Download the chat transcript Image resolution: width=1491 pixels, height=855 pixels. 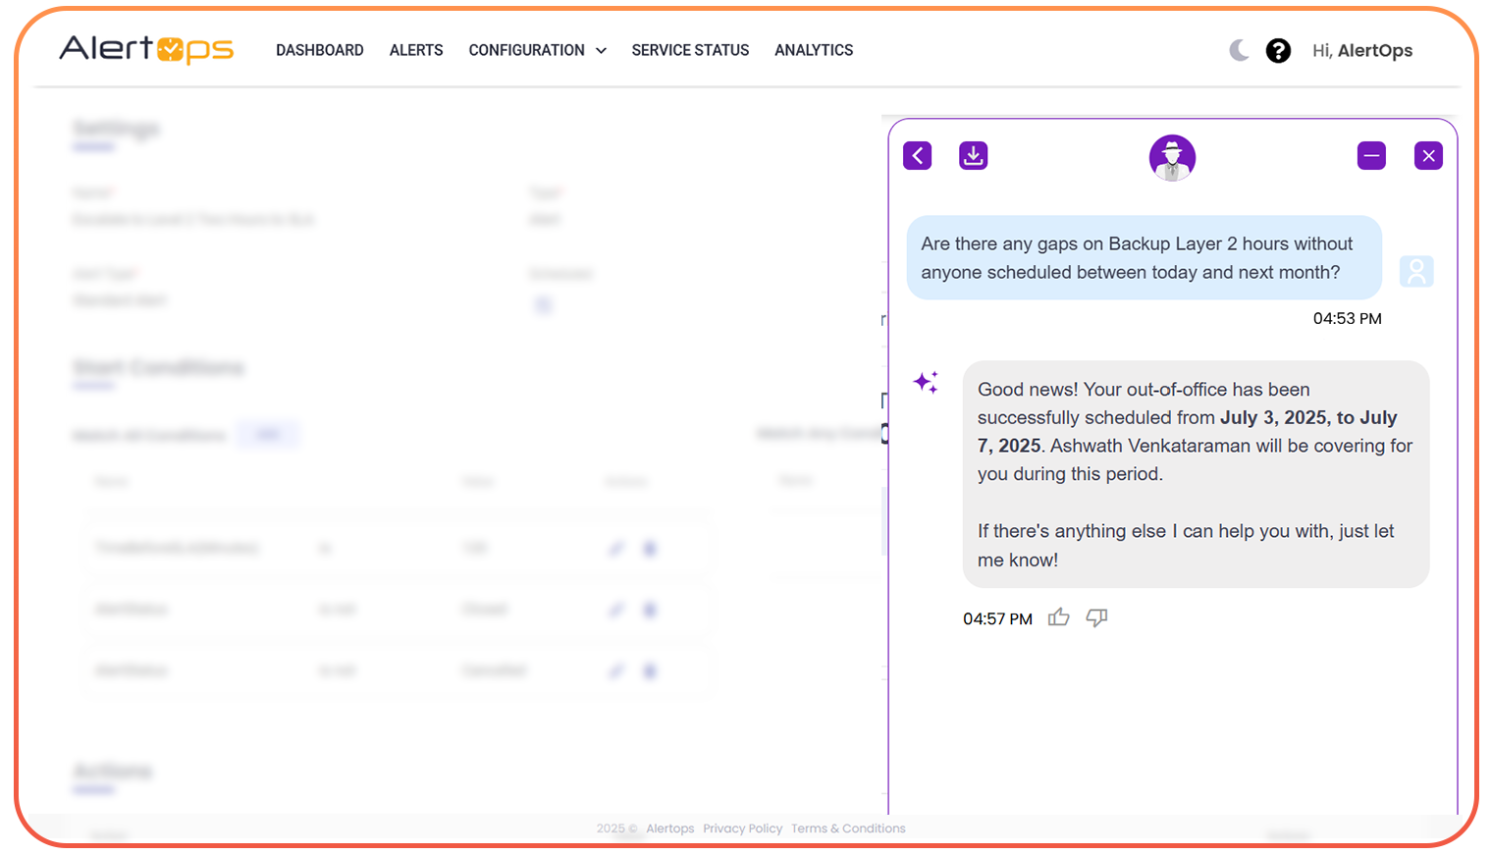point(974,155)
